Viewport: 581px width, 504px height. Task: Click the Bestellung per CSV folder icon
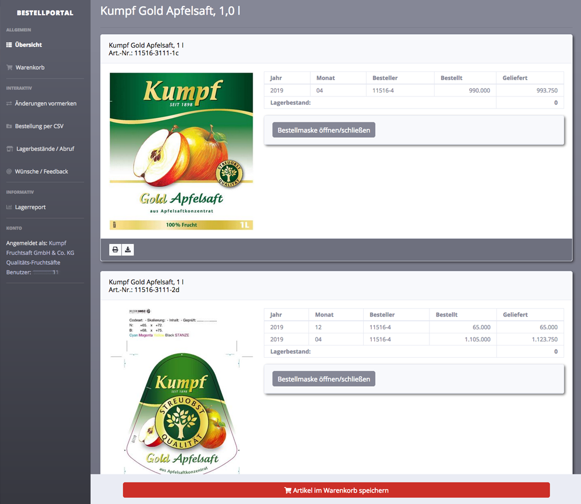[x=9, y=126]
